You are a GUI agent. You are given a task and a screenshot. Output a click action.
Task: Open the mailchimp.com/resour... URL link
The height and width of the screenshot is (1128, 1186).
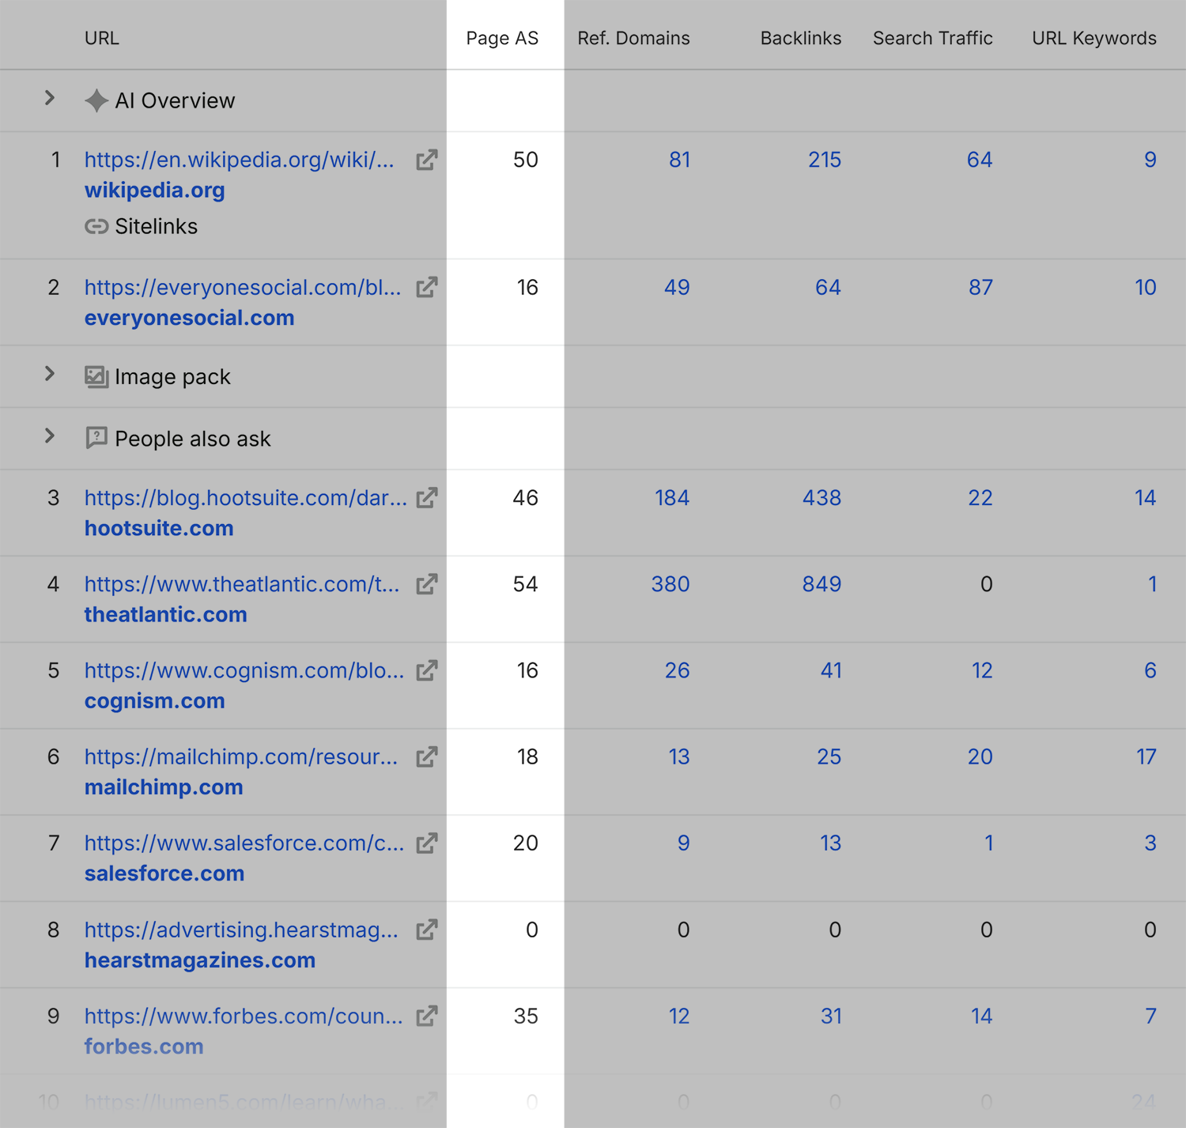click(241, 756)
